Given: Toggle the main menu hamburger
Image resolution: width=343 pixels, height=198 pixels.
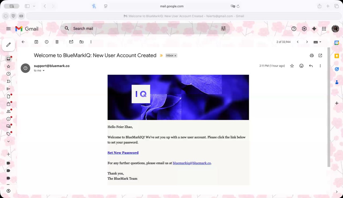Looking at the screenshot, I should [x=9, y=29].
